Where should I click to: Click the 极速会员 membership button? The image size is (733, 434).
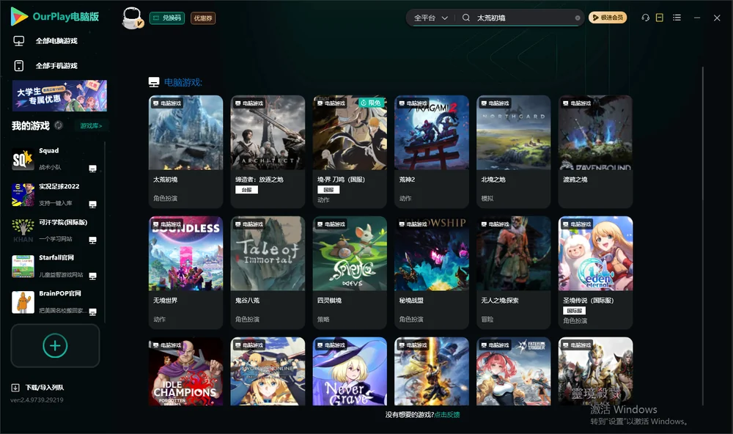[x=608, y=18]
